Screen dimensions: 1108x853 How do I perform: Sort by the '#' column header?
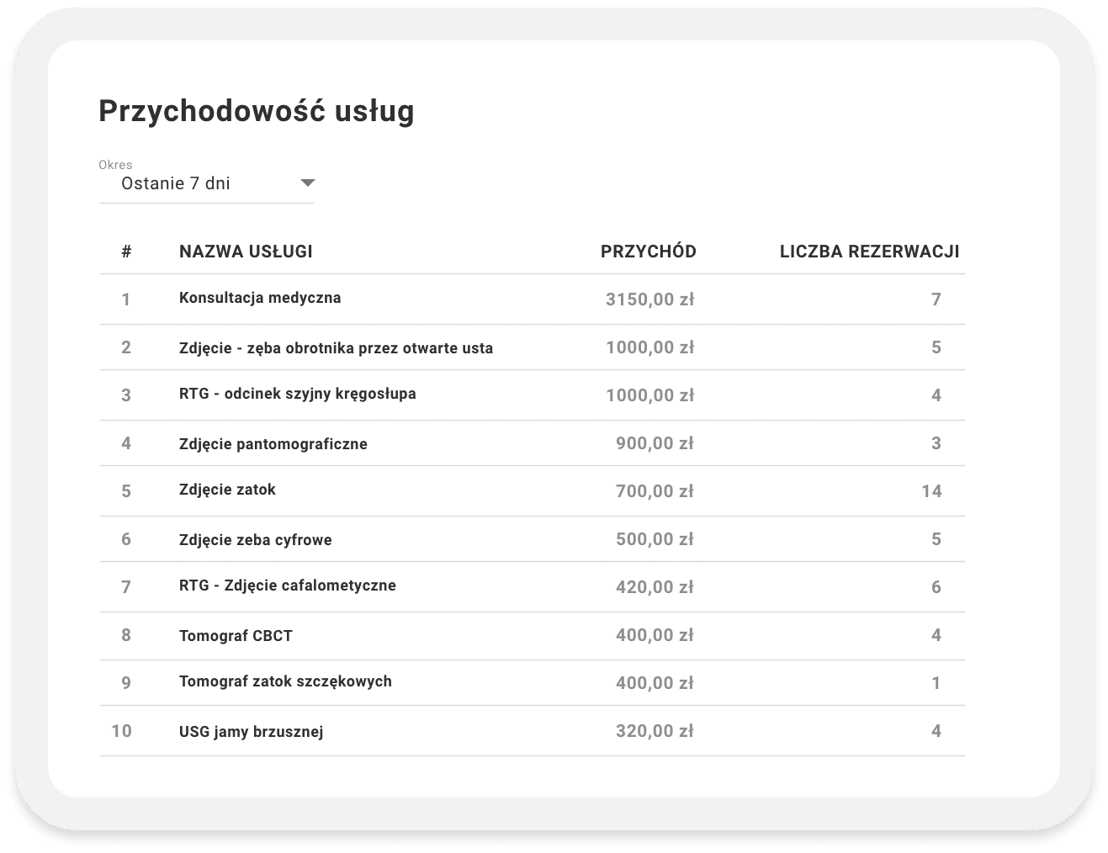click(x=126, y=252)
